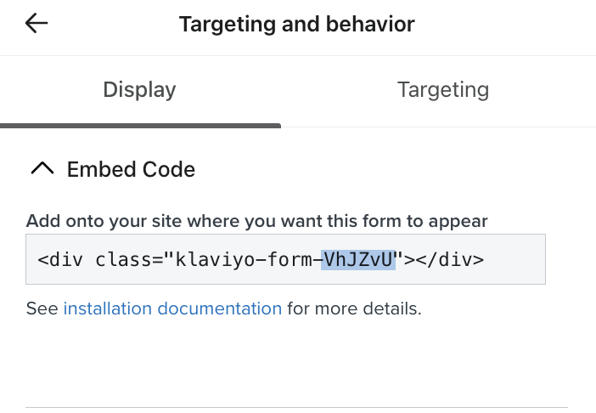Click the horizontal divider below the section

pos(296,406)
